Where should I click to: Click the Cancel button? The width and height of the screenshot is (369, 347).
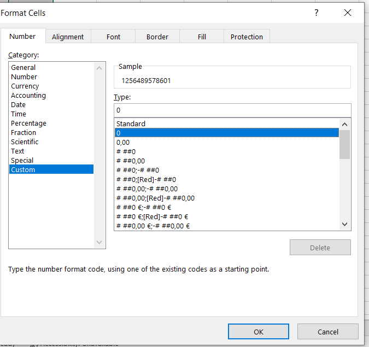pyautogui.click(x=327, y=332)
